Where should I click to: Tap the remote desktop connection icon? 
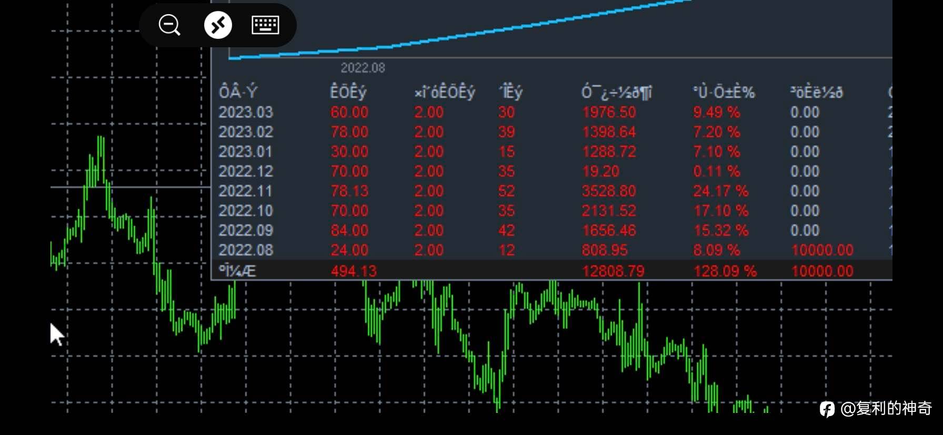pos(218,25)
